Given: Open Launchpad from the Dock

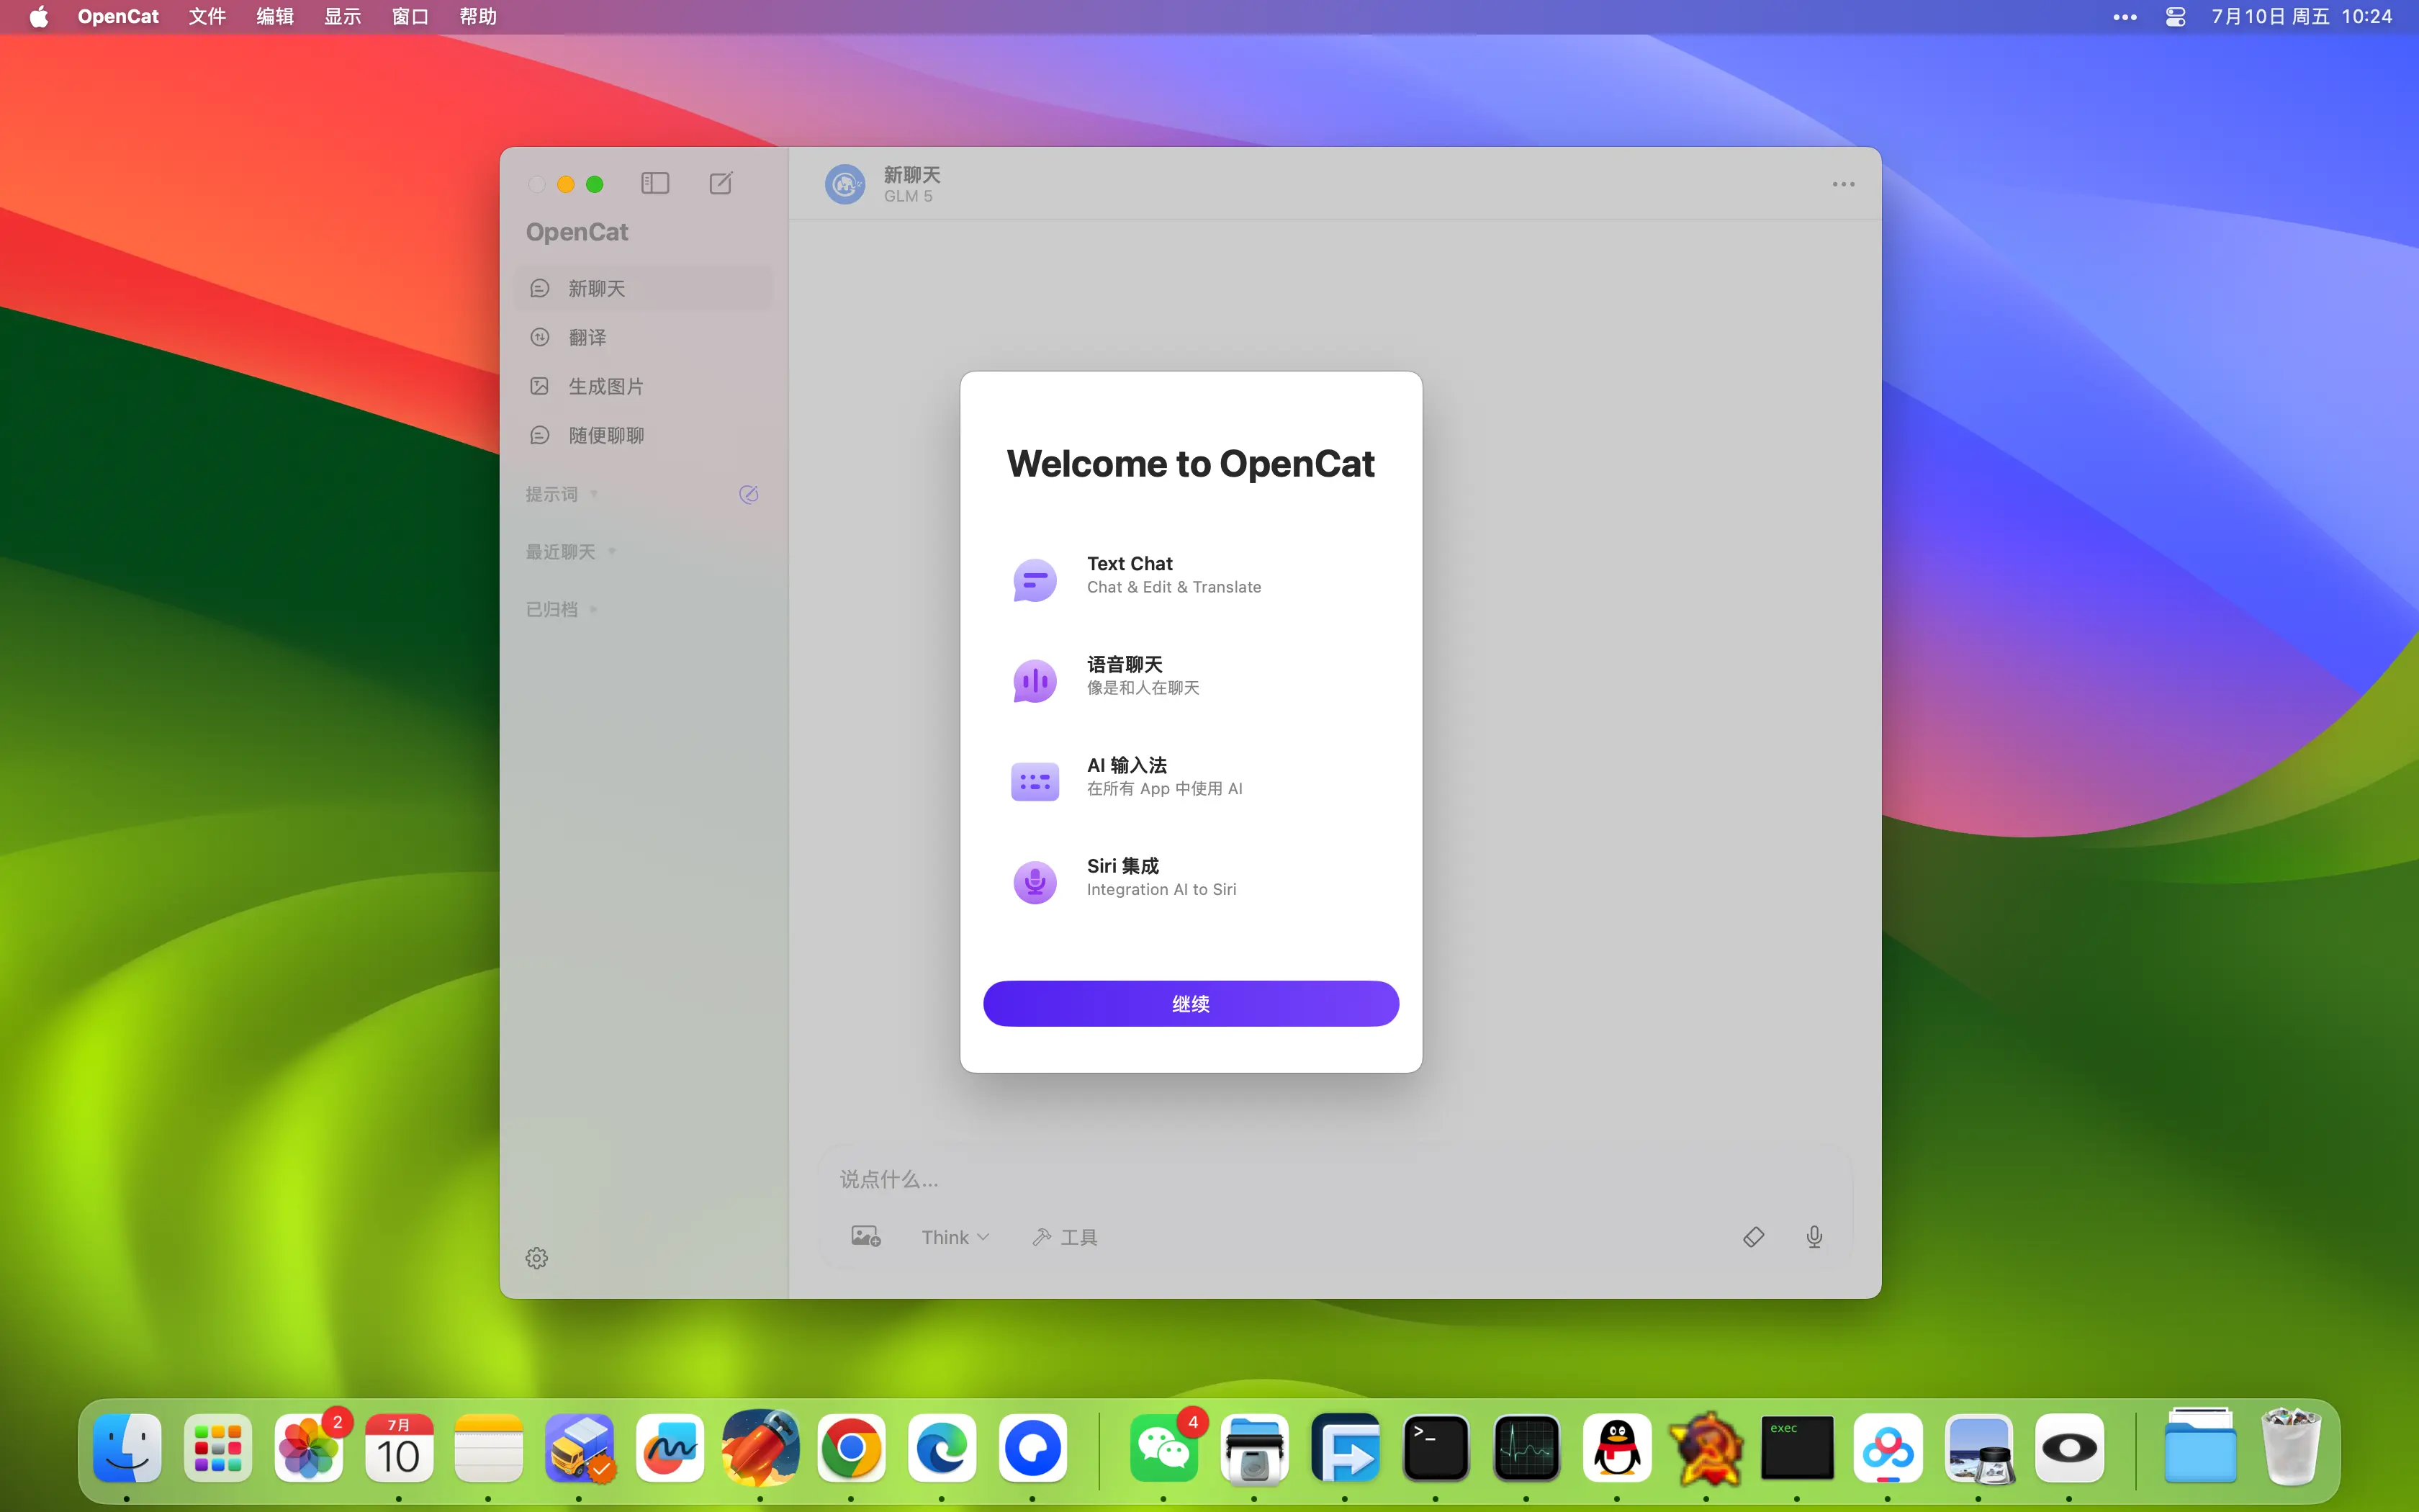Looking at the screenshot, I should [x=218, y=1448].
